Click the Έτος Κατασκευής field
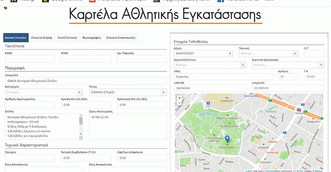This screenshot has width=331, height=172. (44, 169)
